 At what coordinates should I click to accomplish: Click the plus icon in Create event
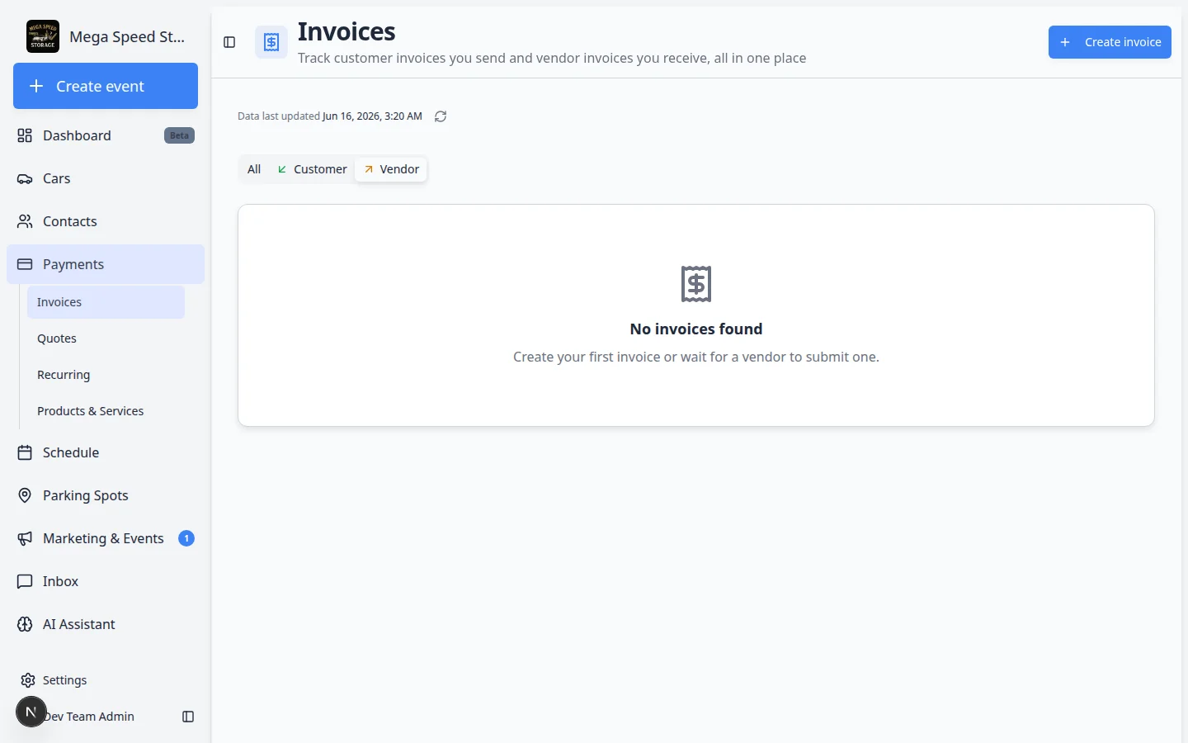click(36, 86)
